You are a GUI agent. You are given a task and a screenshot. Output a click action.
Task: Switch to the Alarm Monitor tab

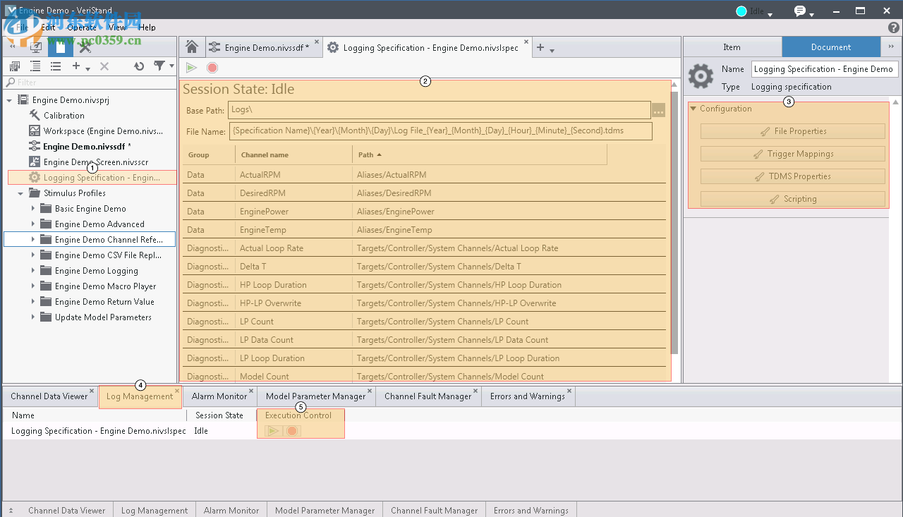coord(219,396)
